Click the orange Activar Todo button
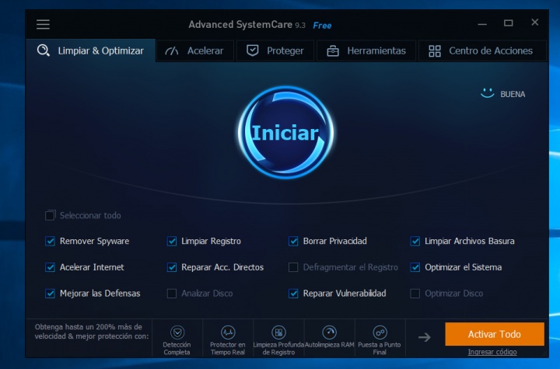 click(495, 334)
